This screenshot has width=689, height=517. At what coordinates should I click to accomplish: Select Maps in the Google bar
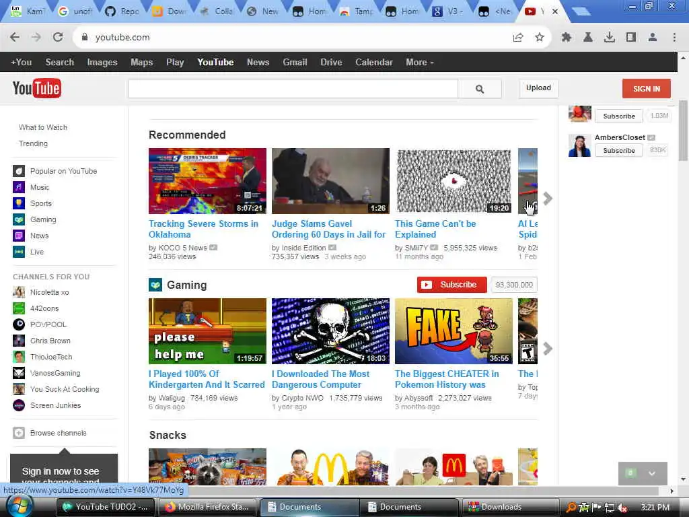point(141,62)
